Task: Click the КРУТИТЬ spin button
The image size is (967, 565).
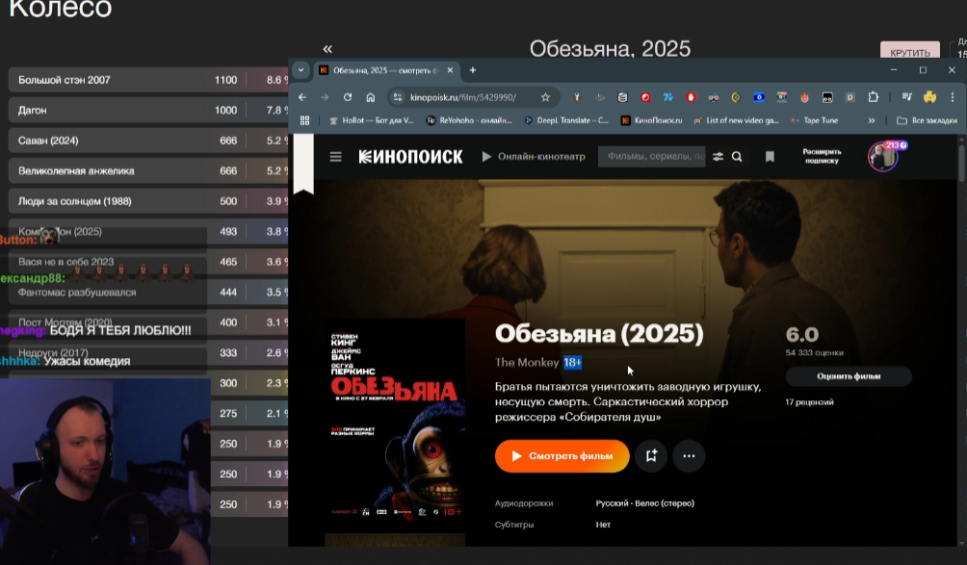Action: click(910, 52)
